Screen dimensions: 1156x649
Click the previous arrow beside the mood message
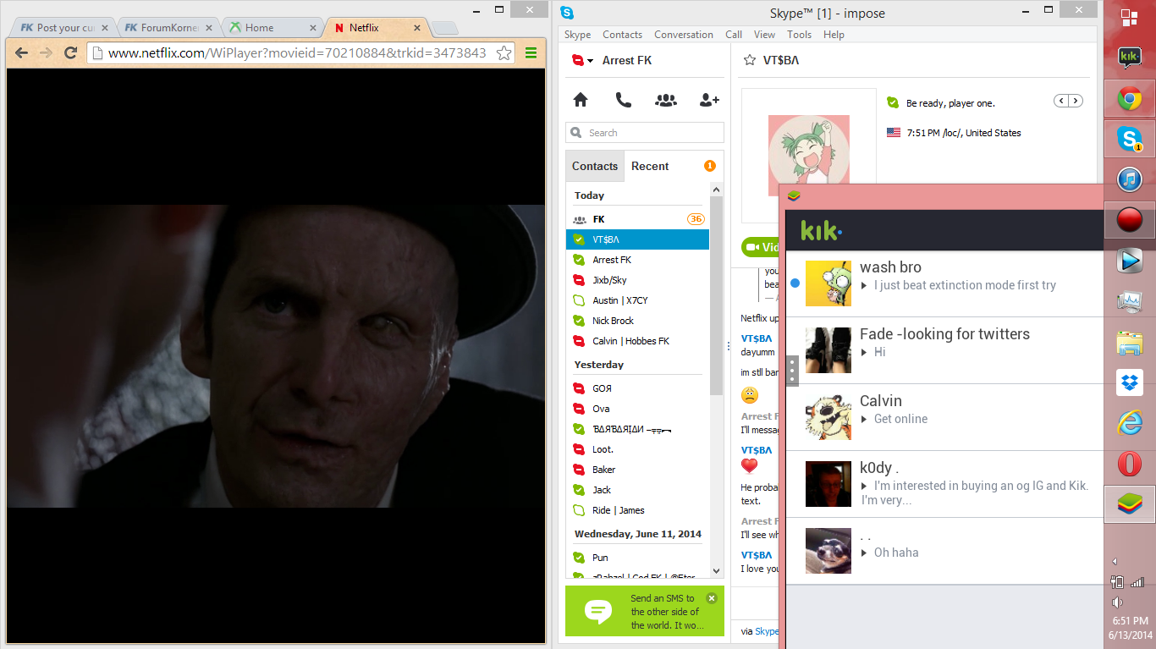1060,101
